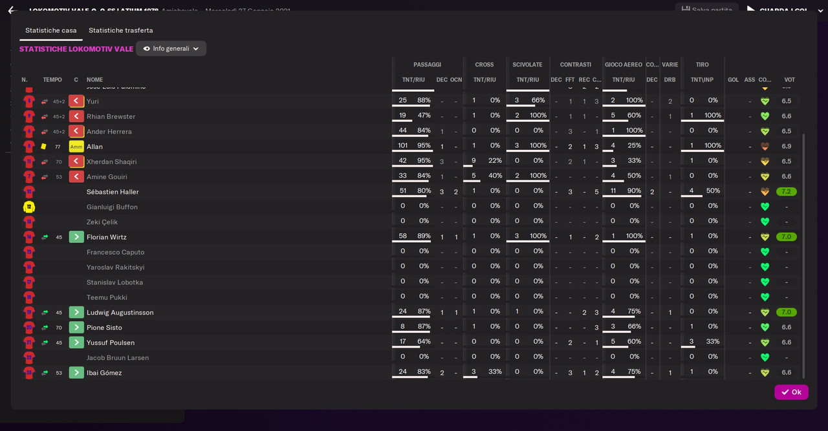The height and width of the screenshot is (431, 828).
Task: Click Ludwig Augustinsson's 7.0 rating badge
Action: point(787,312)
